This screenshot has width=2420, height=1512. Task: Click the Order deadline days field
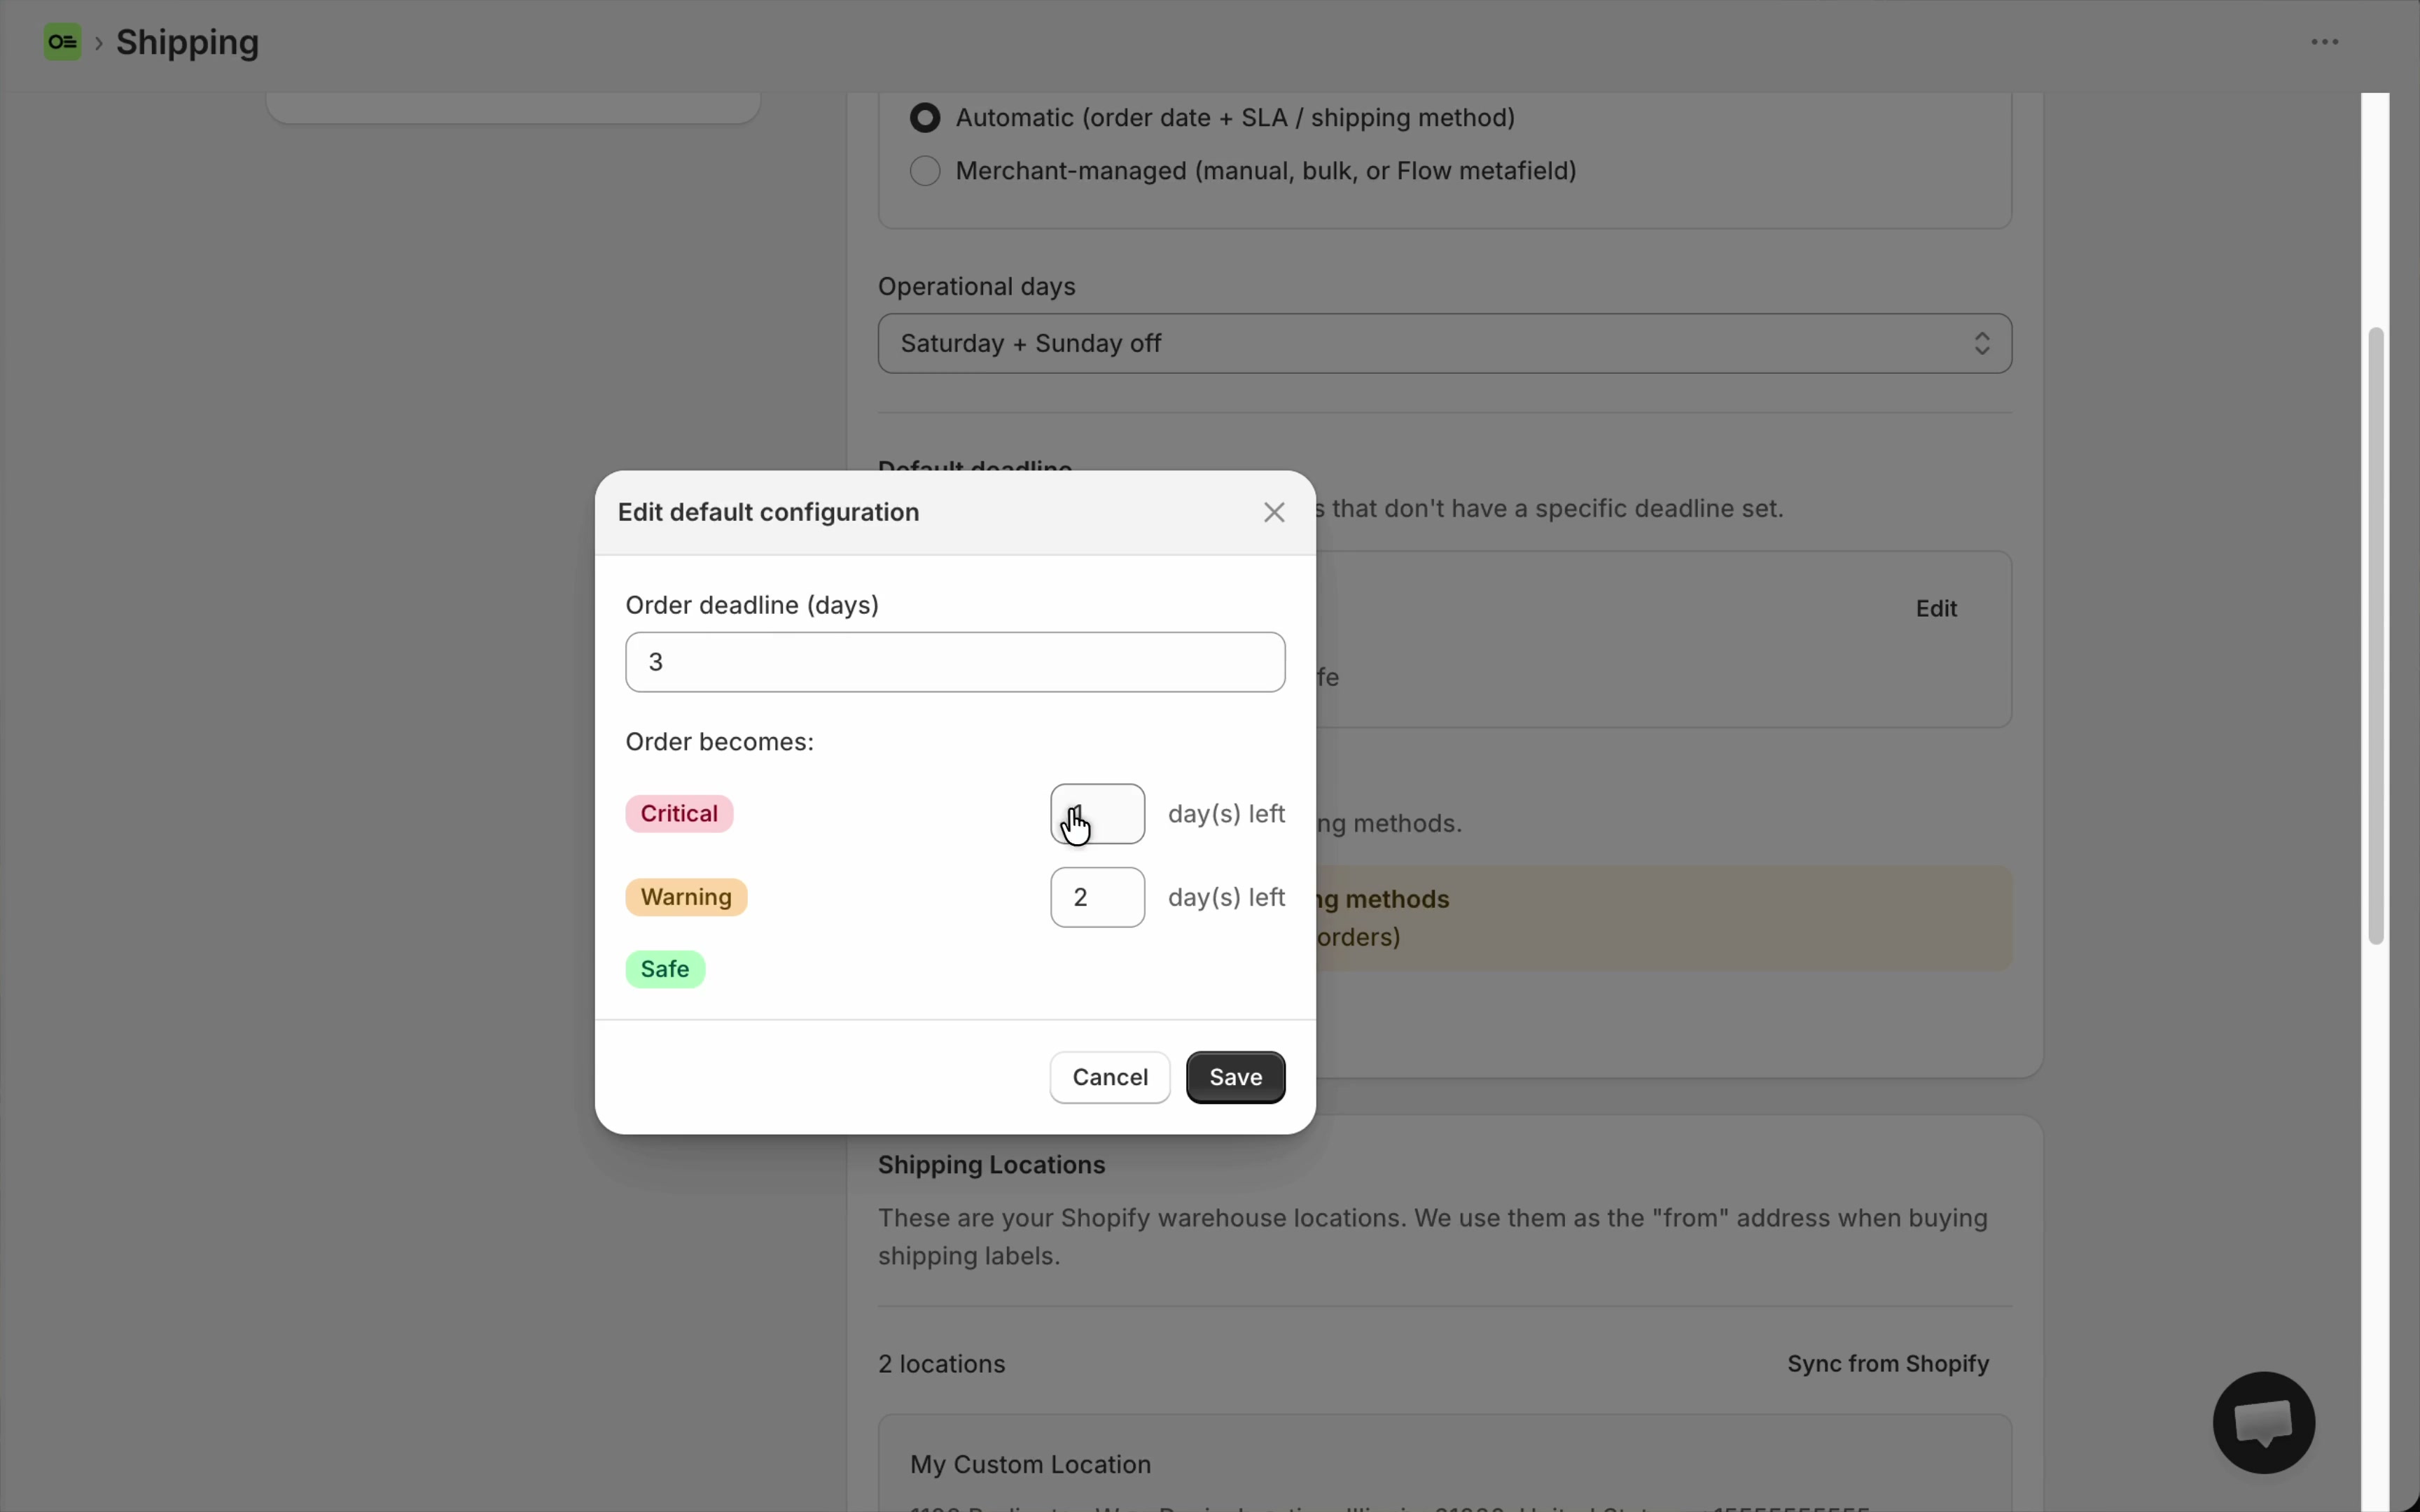(955, 662)
